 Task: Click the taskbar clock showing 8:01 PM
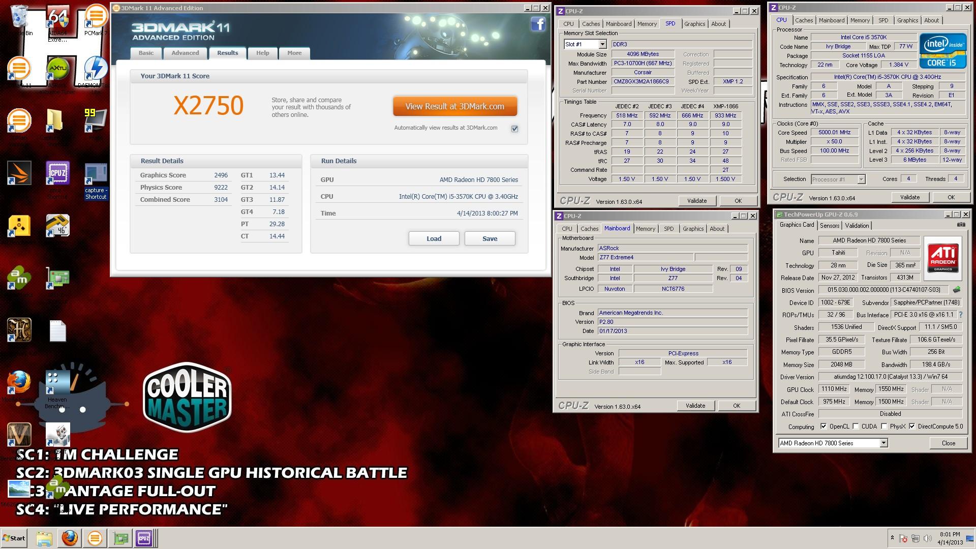(x=950, y=538)
